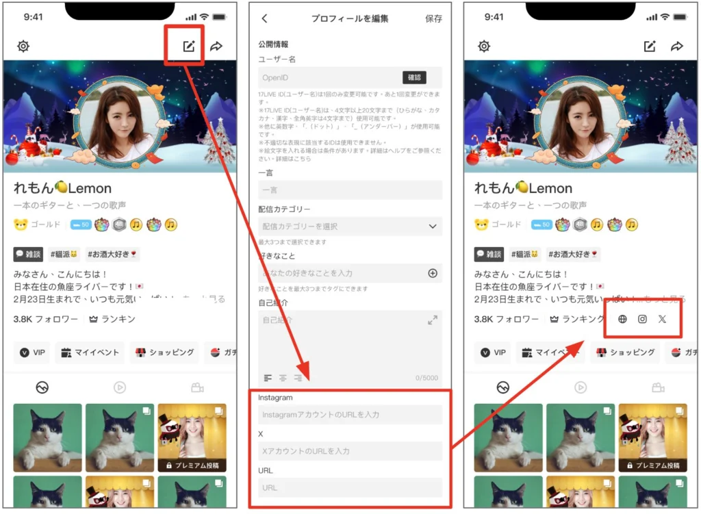701x514 pixels.
Task: Select camera clips tab in right phone
Action: [658, 387]
